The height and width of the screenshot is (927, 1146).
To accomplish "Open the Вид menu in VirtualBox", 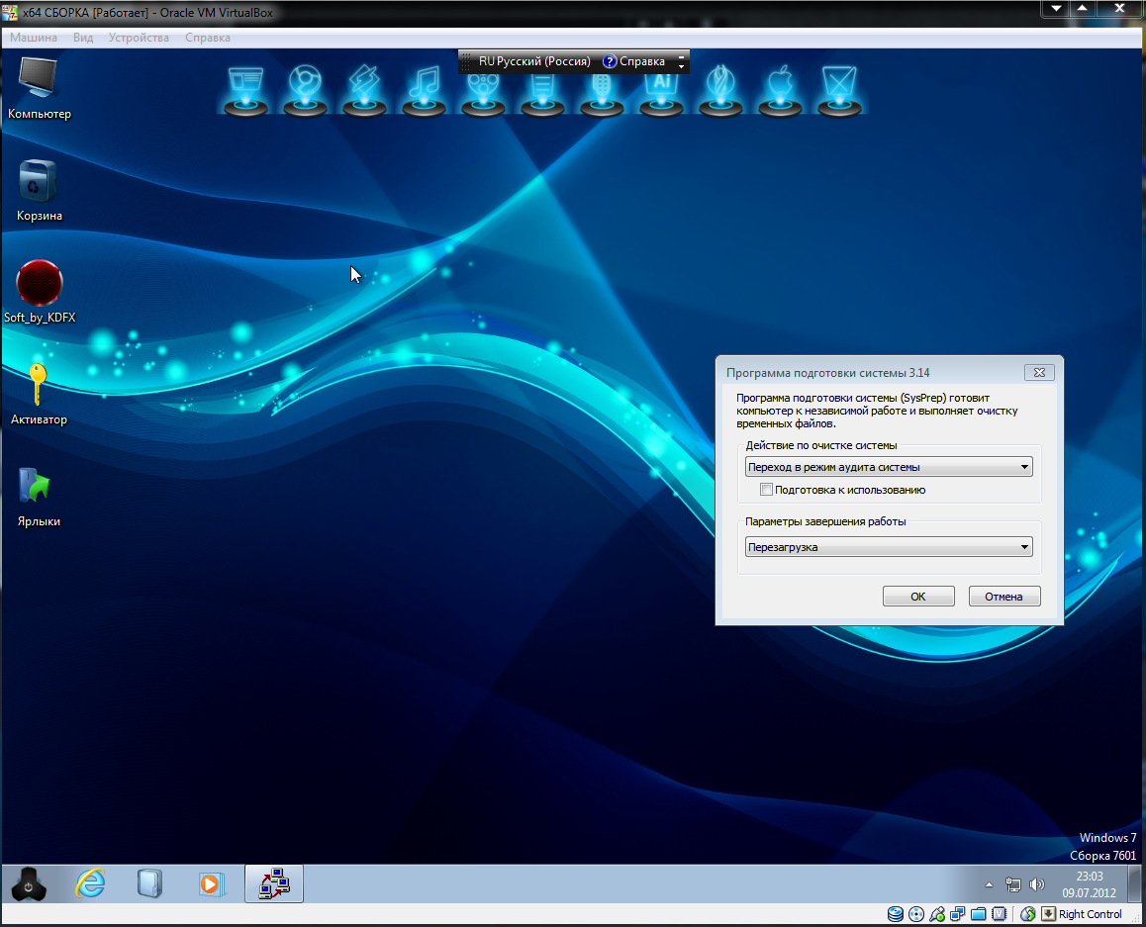I will (x=83, y=38).
